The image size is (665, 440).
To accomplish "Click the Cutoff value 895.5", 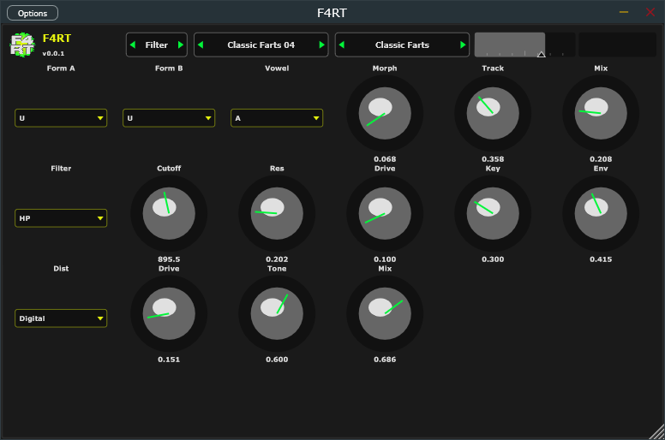I will [x=169, y=259].
